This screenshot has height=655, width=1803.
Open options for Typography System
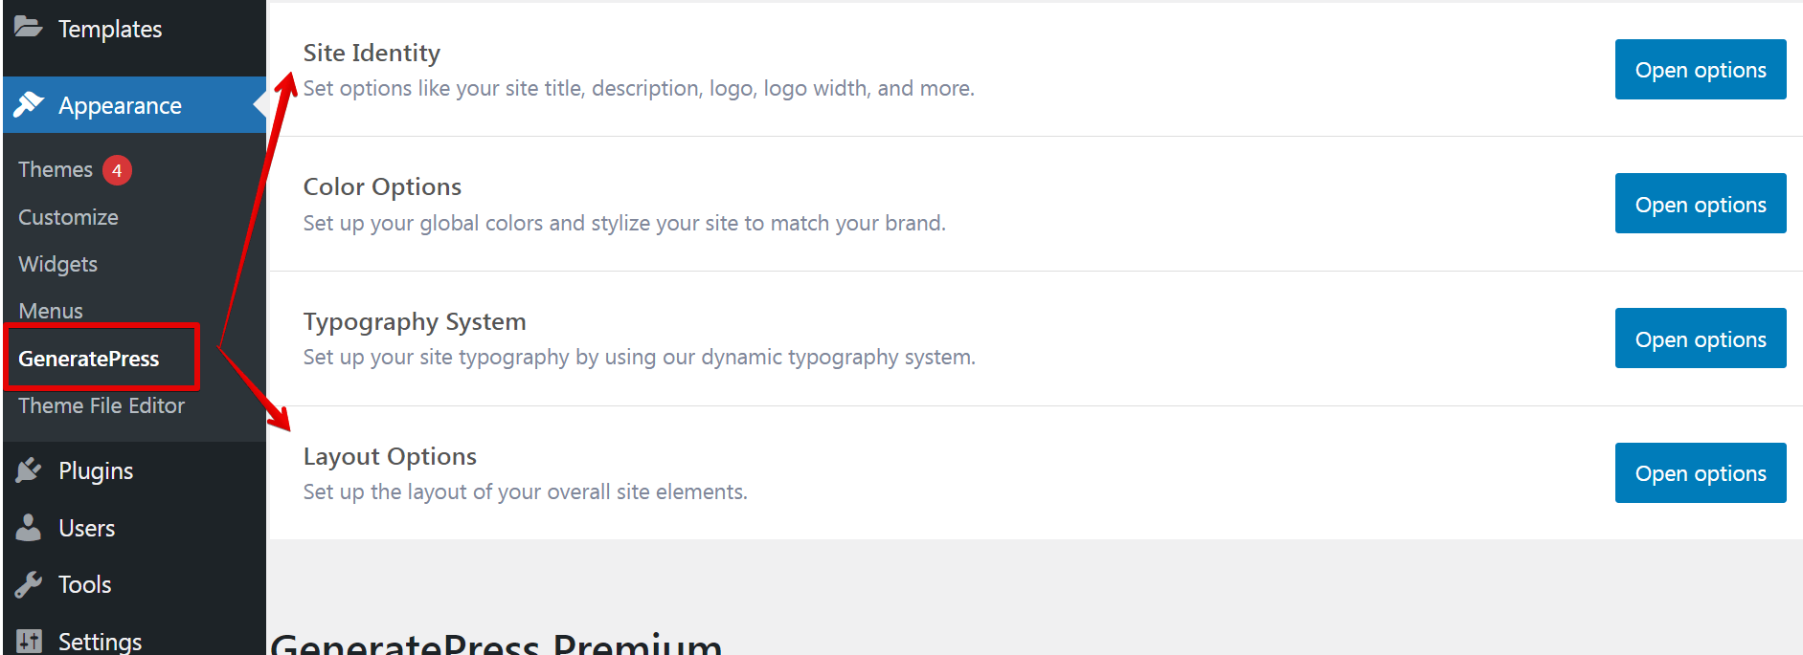pos(1701,338)
